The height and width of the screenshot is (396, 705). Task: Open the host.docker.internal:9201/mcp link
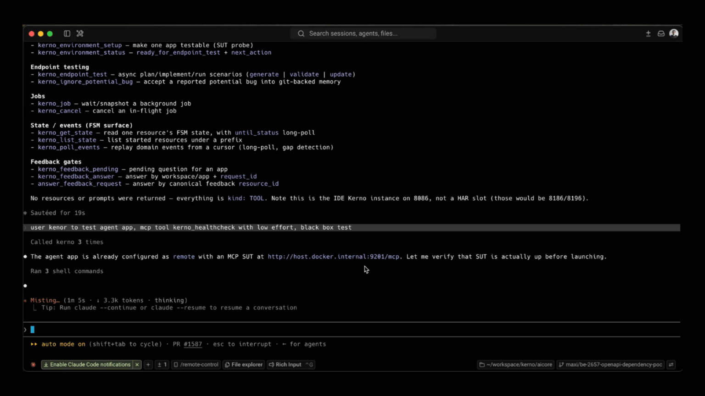click(x=334, y=257)
